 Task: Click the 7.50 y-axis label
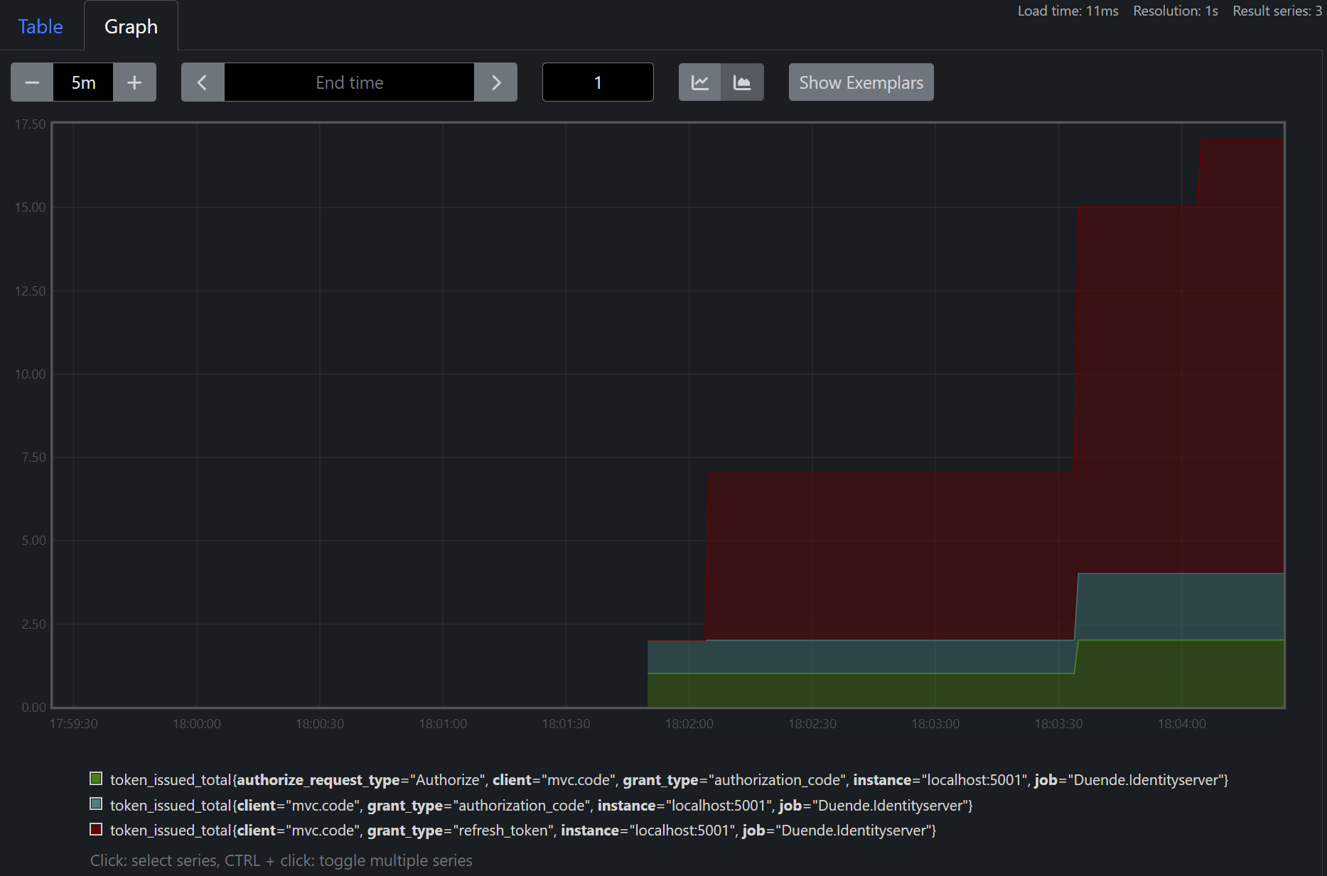click(x=33, y=458)
